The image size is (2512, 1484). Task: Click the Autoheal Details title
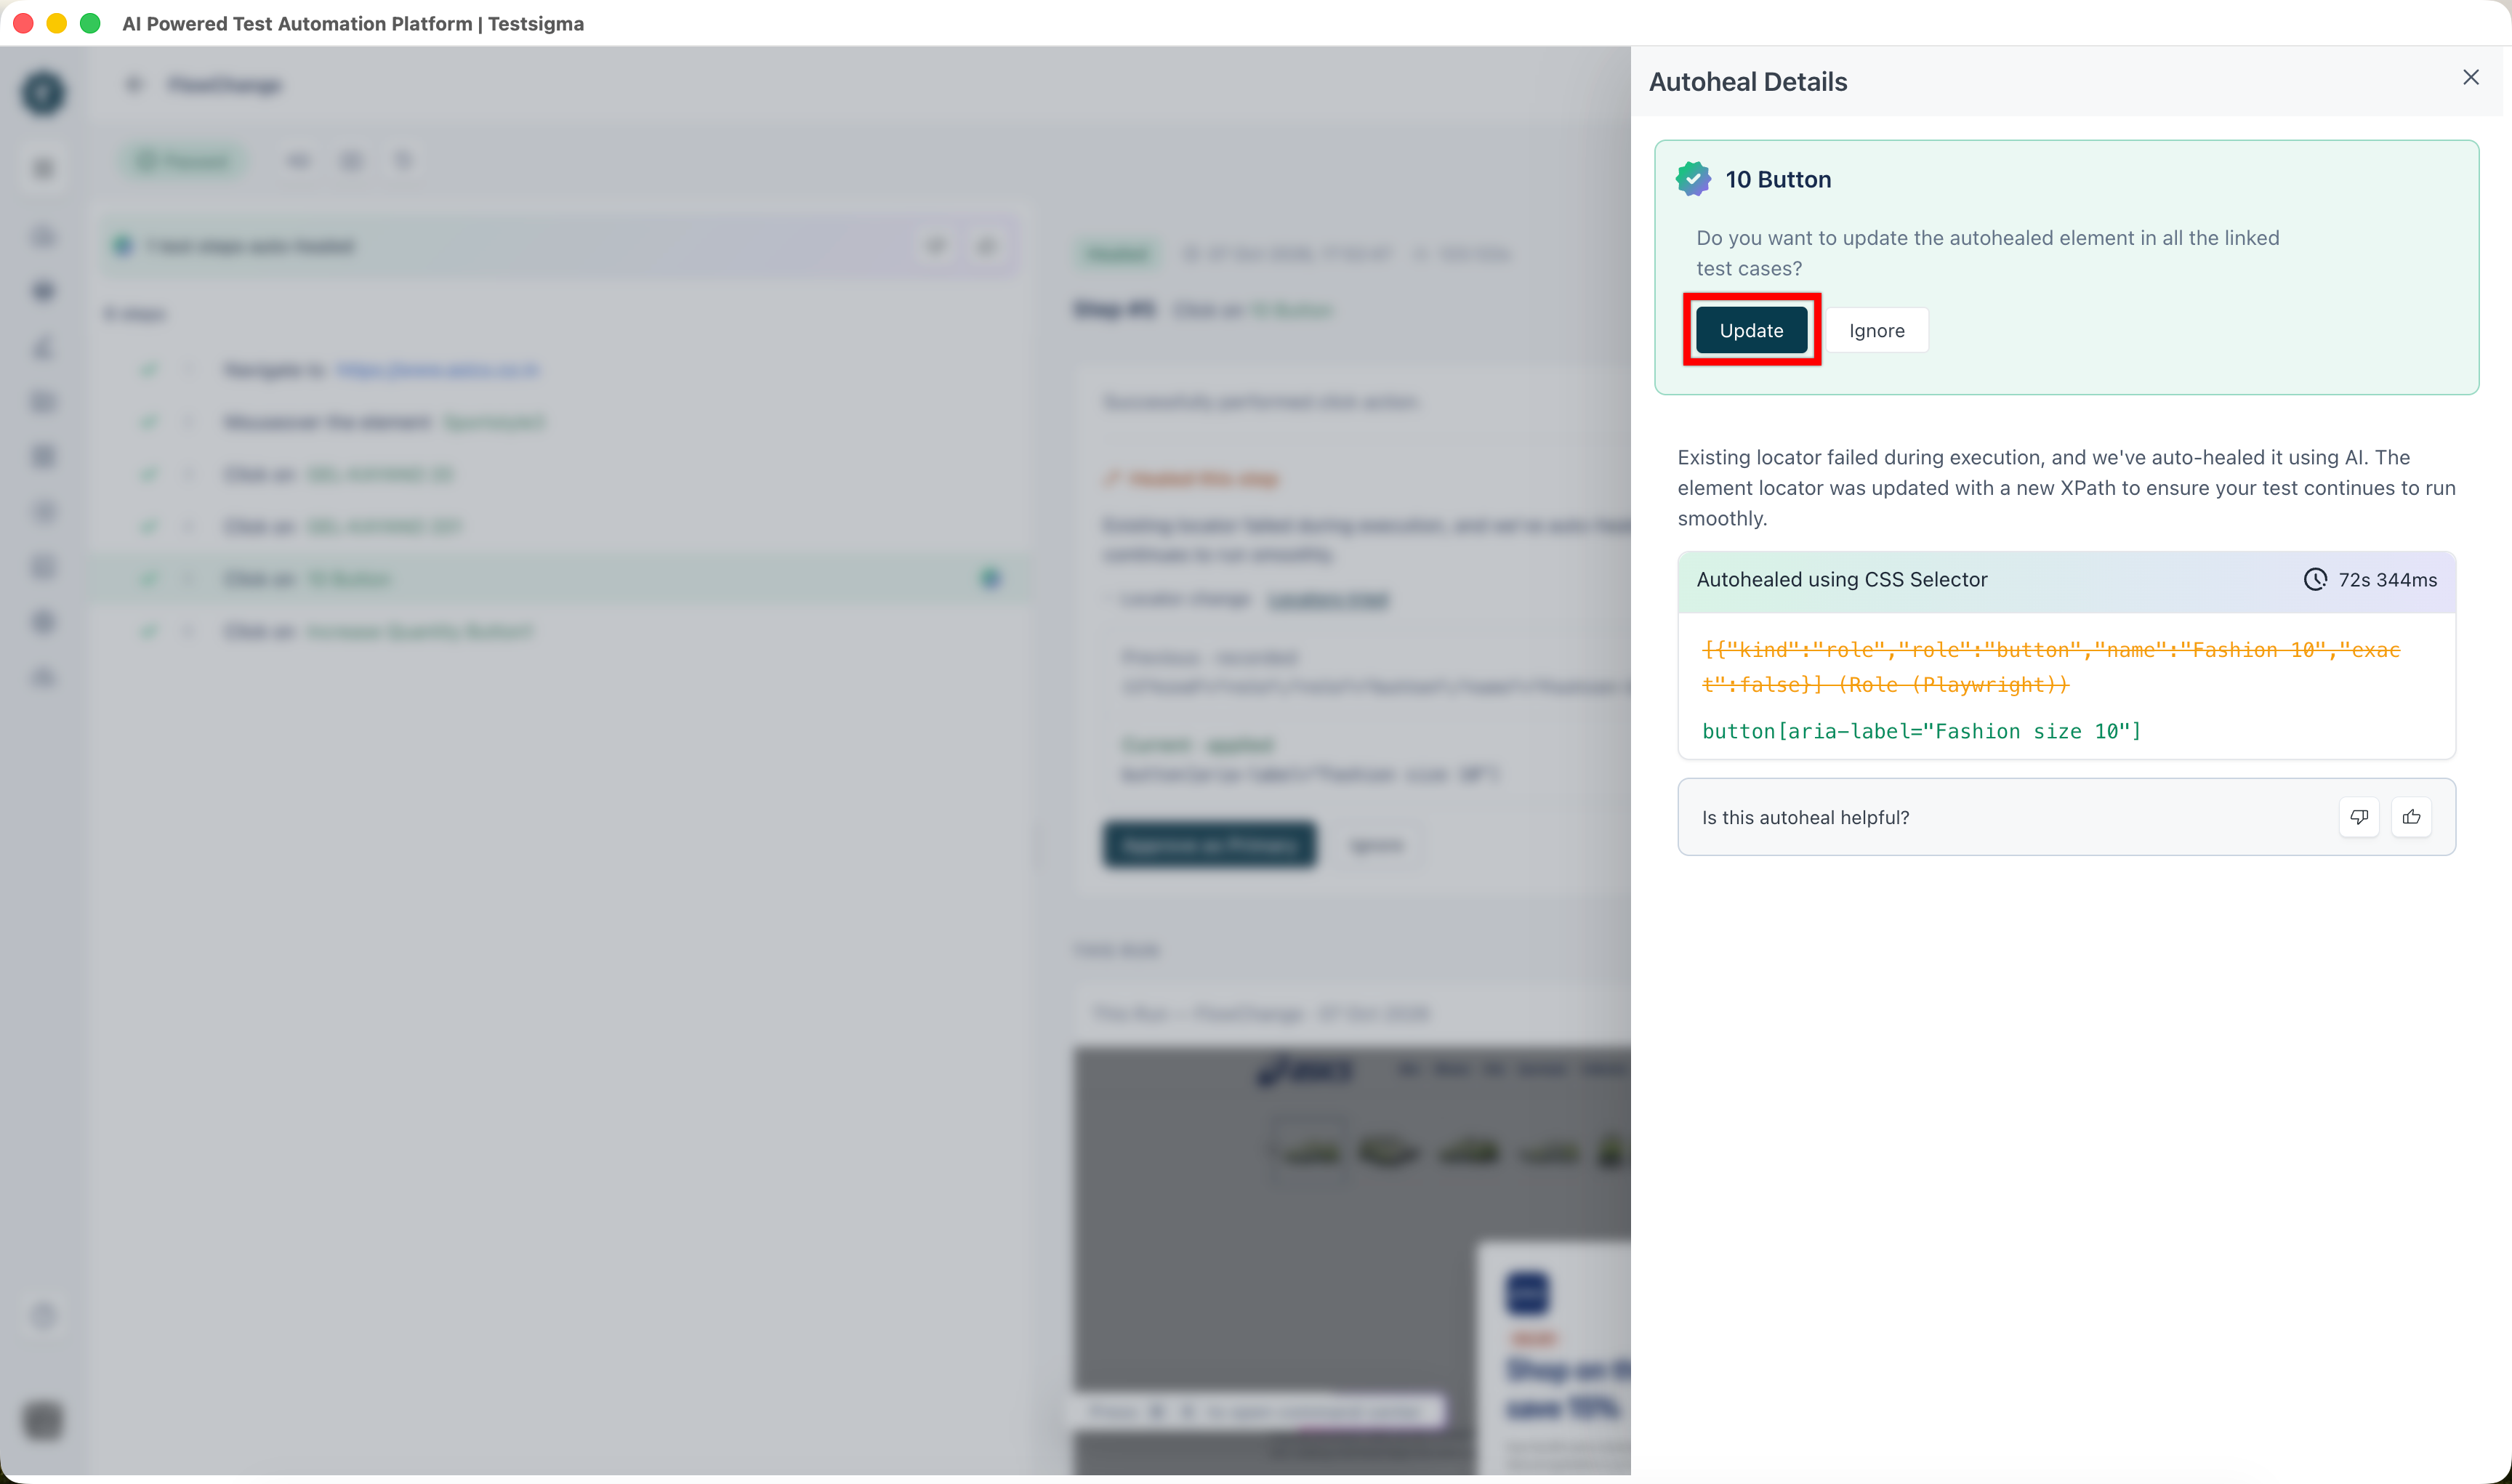[1747, 82]
